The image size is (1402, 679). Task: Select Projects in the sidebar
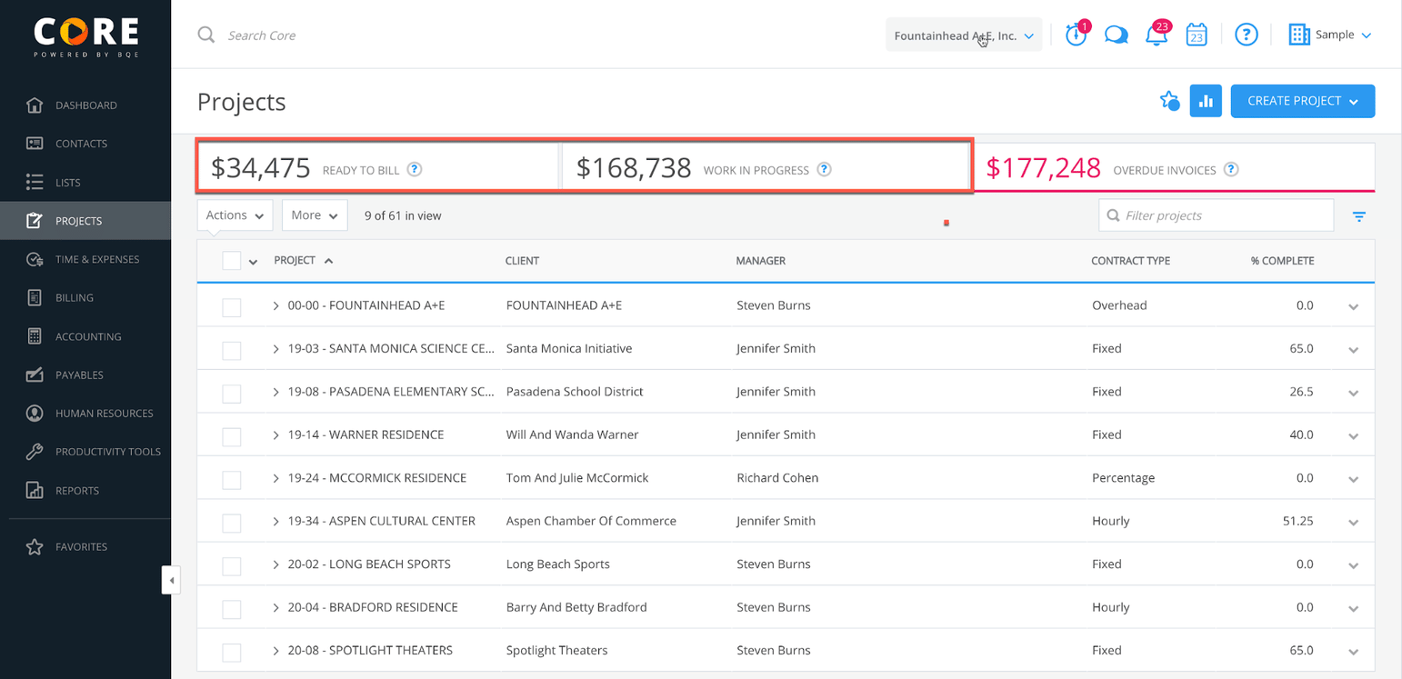85,221
